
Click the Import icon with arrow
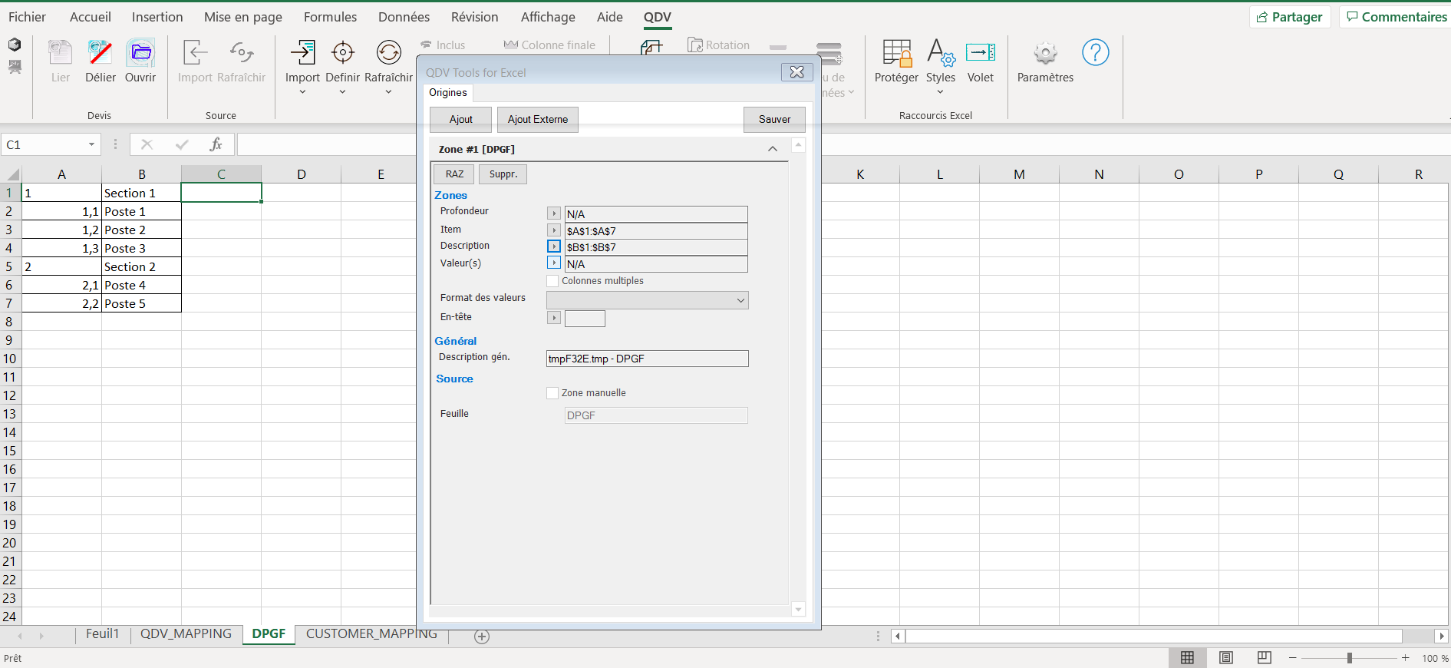click(302, 53)
